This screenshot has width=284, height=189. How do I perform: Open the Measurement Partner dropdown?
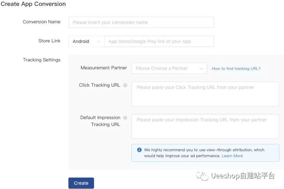click(x=169, y=68)
